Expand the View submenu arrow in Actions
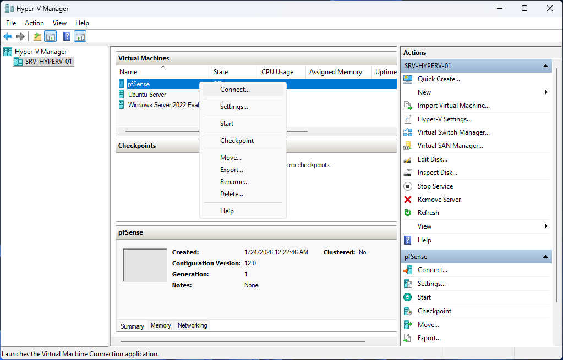The width and height of the screenshot is (563, 360). pos(546,226)
